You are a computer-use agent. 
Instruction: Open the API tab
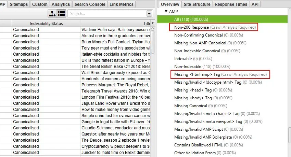[x=255, y=4]
